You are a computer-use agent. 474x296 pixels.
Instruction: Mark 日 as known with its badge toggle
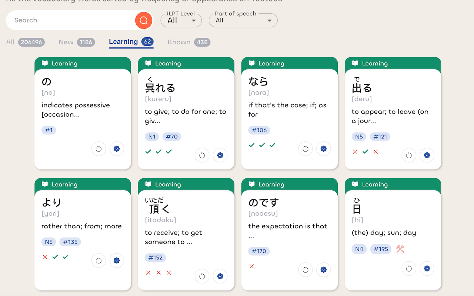427,268
